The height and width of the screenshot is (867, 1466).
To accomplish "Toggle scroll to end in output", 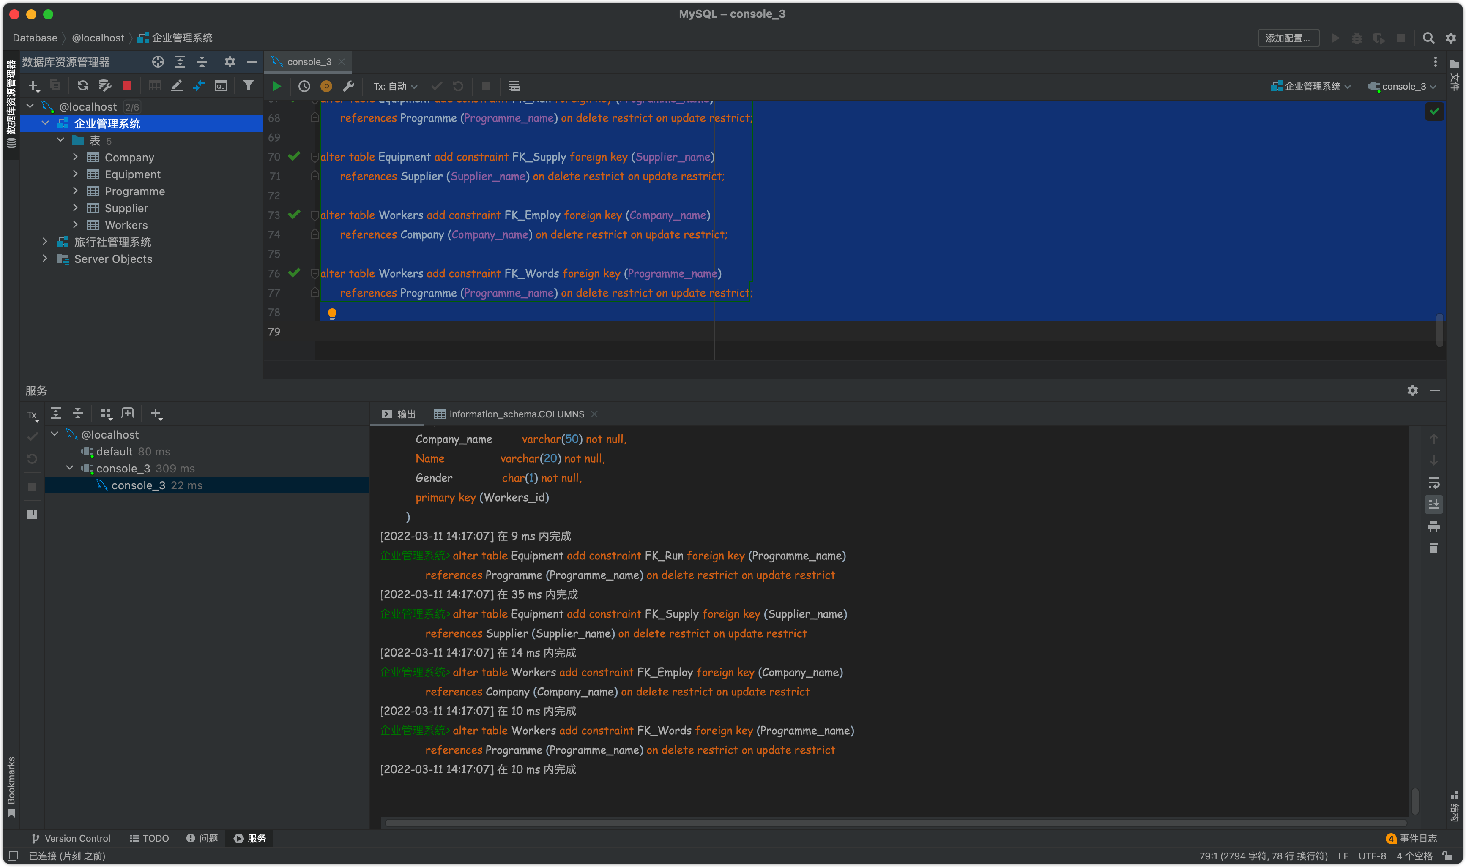I will (1433, 504).
